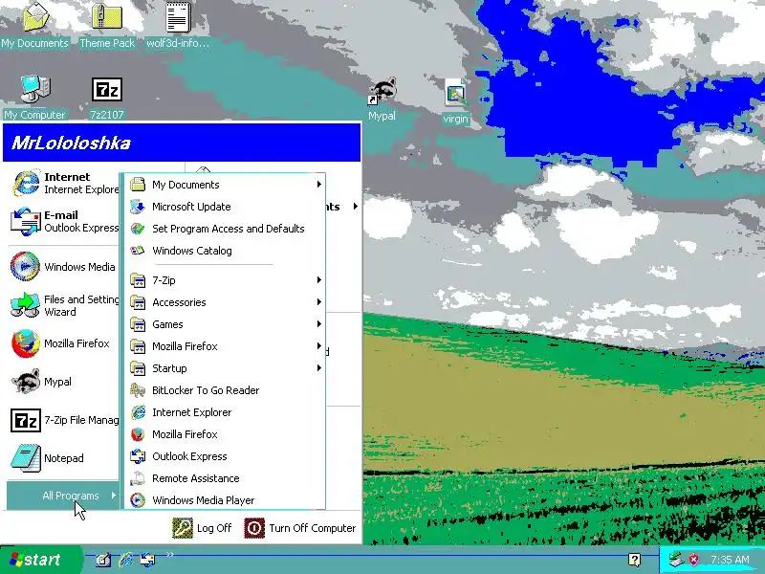Click the Log Off key icon
The image size is (765, 574).
[x=183, y=528]
